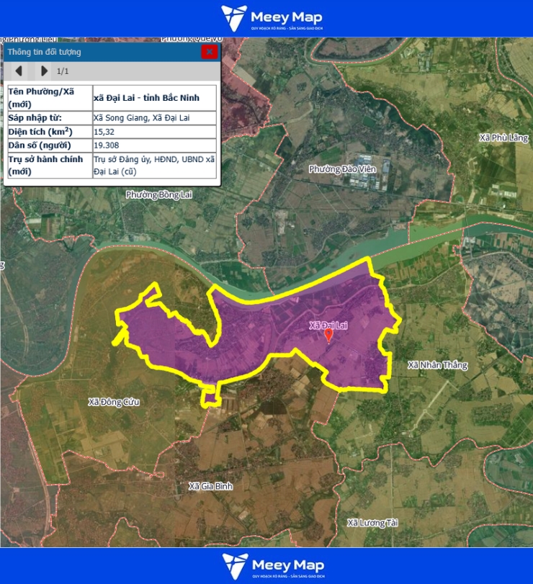Close the Thông tin đối tượng popup

pos(209,52)
